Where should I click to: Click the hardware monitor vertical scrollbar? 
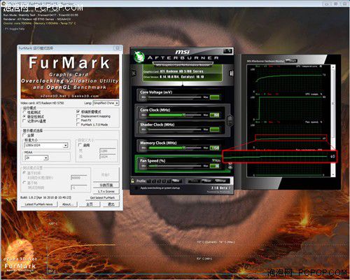333,121
